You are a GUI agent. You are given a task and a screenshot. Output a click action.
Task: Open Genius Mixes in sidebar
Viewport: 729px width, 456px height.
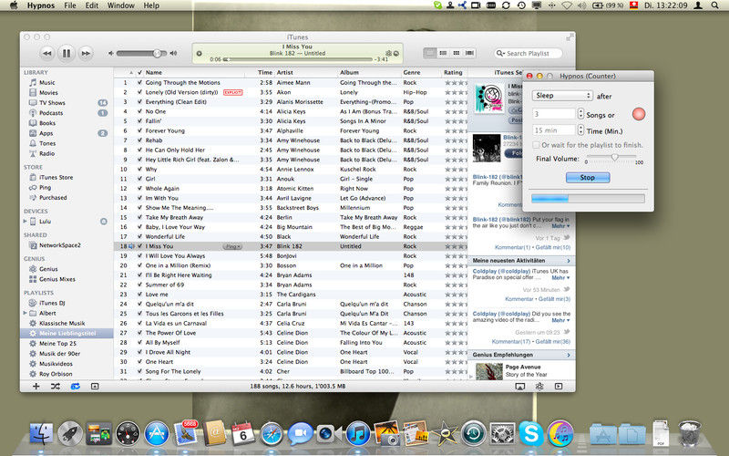tap(56, 279)
